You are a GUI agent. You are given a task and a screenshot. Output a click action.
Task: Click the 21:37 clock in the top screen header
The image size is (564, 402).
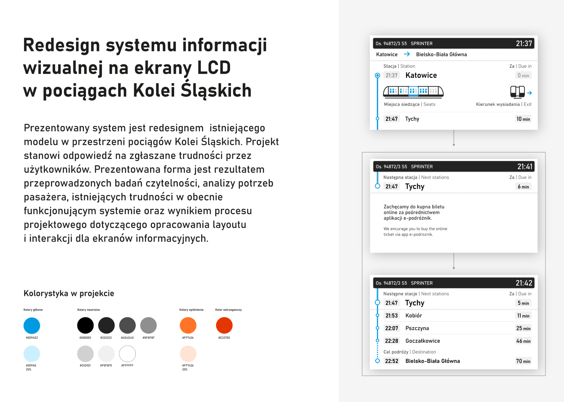(524, 43)
